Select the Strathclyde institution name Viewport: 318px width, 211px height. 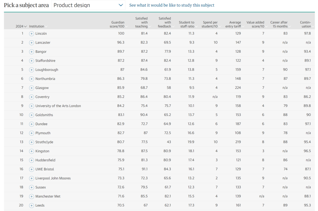coord(44,142)
